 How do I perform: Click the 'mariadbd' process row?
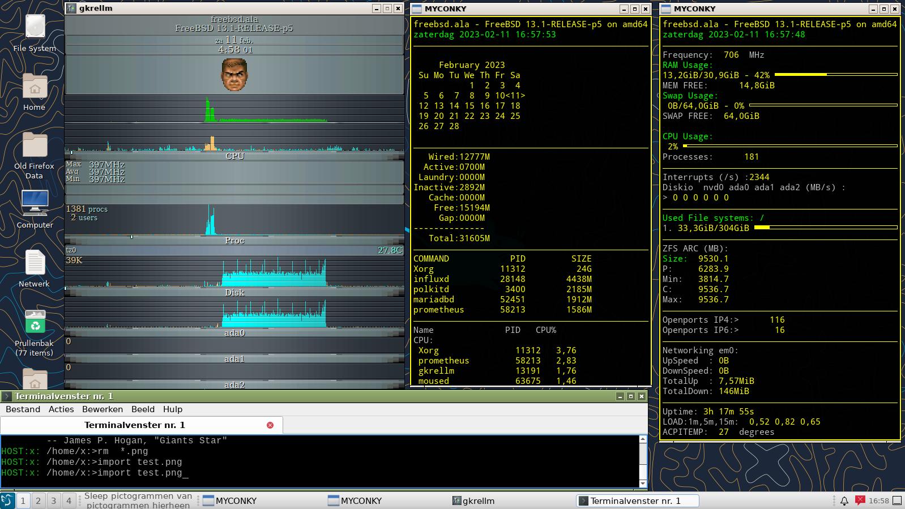(502, 300)
